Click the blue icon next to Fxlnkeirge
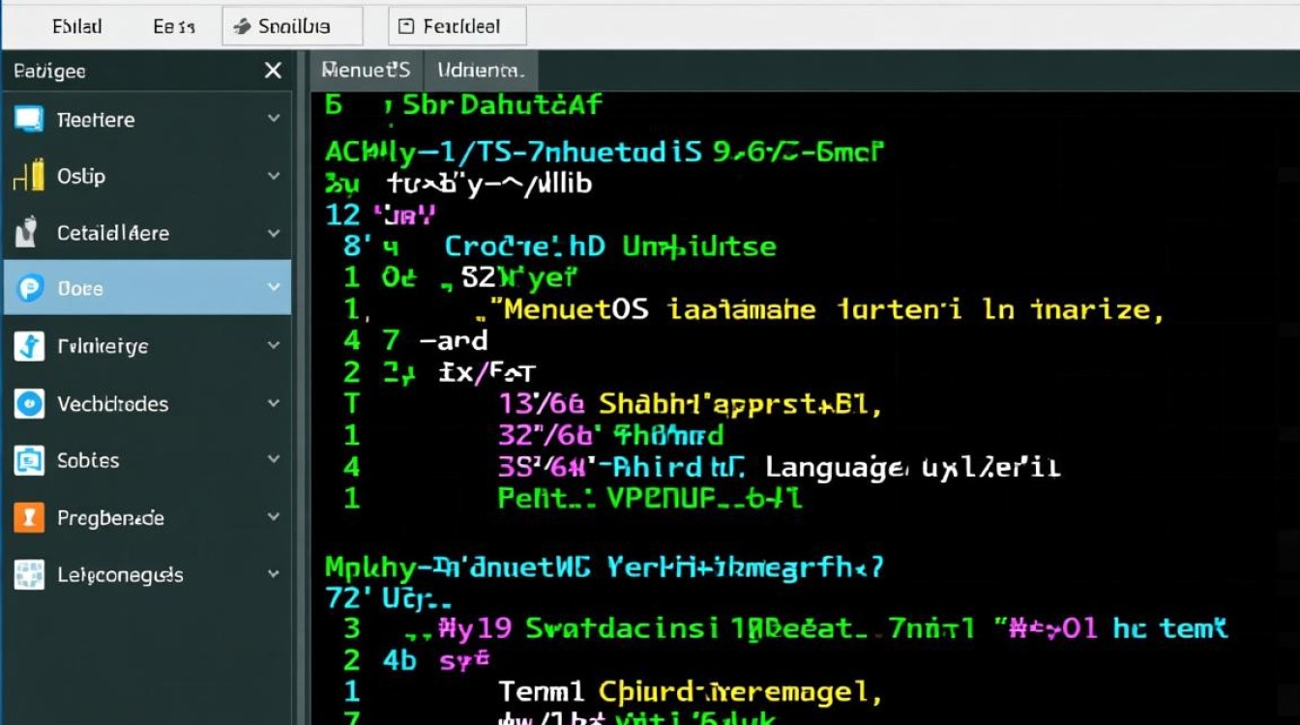The image size is (1300, 725). click(28, 346)
